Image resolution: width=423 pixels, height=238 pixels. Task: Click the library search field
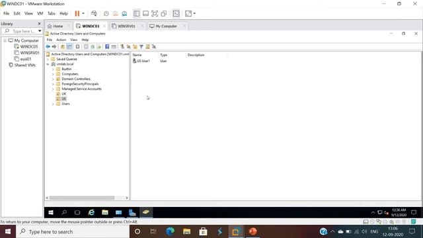coord(22,31)
